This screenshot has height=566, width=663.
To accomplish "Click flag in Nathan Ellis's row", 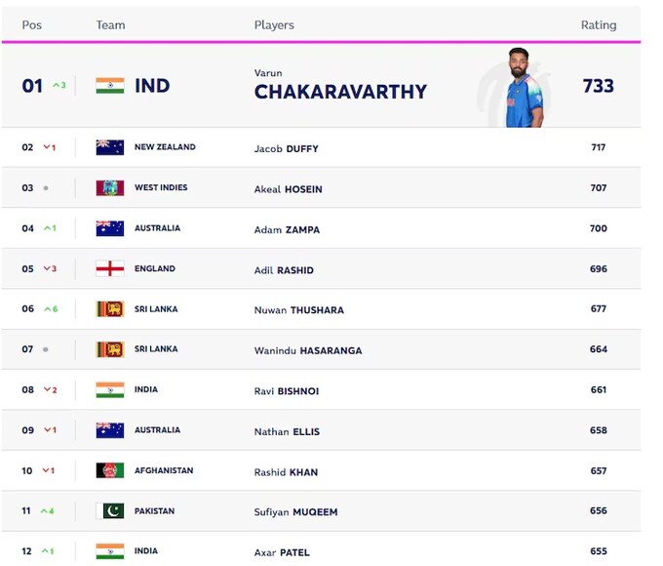I will tap(109, 430).
